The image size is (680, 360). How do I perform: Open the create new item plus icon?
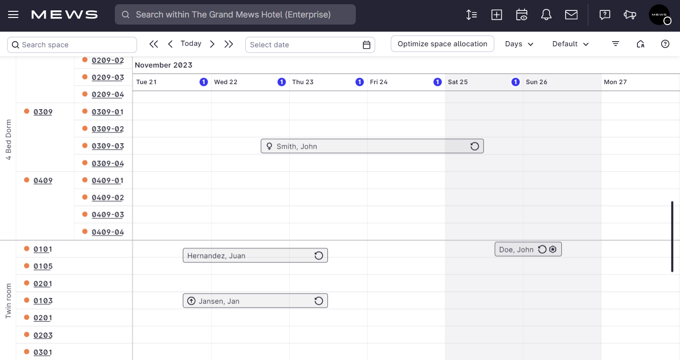pyautogui.click(x=497, y=15)
